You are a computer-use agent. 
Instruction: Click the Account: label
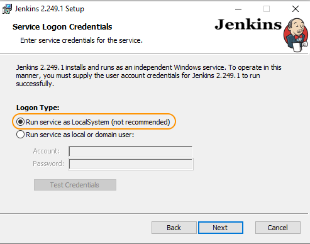[x=47, y=151]
